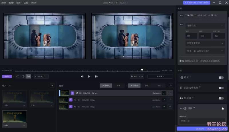Click the lock icon in the enhancement section
Viewport: 229px width, 132px height.
(x=223, y=109)
